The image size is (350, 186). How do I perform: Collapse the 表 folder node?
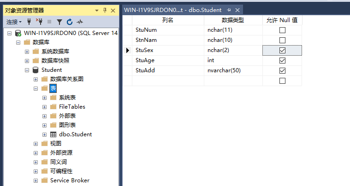coord(36,88)
